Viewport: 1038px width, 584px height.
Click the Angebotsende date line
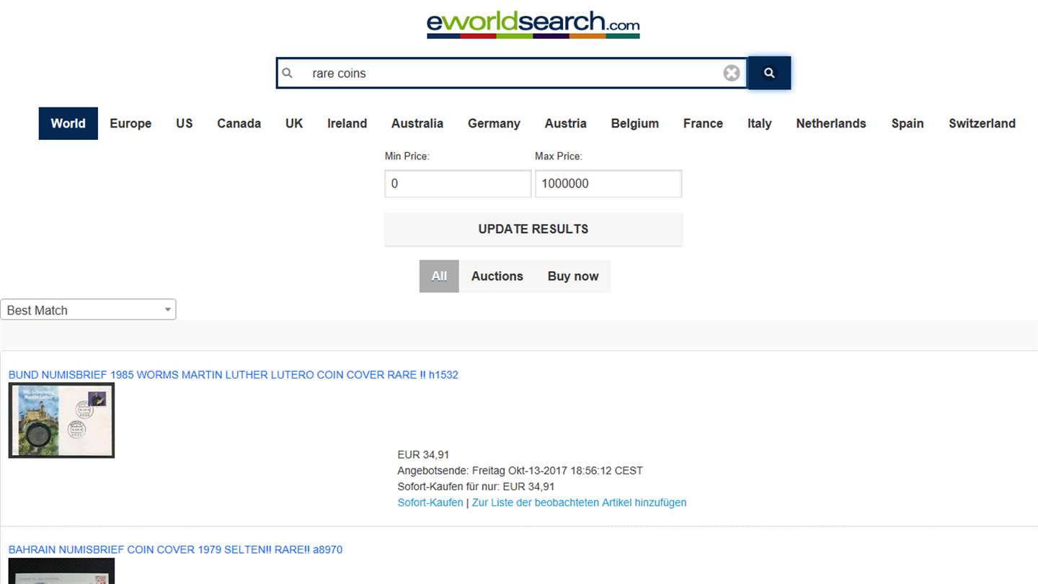tap(520, 471)
